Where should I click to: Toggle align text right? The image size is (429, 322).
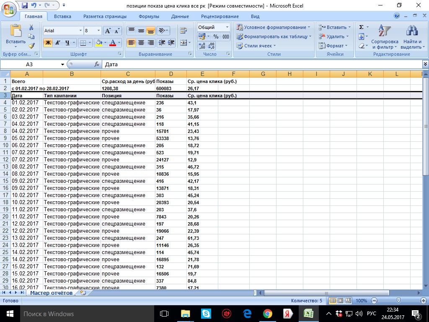(x=150, y=43)
